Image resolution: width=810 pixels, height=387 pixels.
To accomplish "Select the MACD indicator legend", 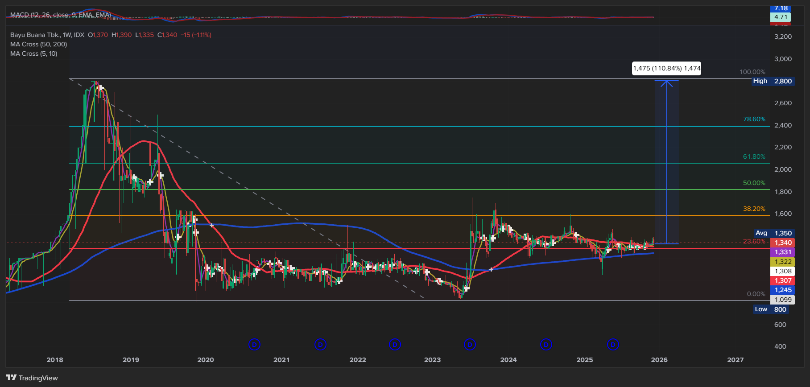I will [x=60, y=15].
